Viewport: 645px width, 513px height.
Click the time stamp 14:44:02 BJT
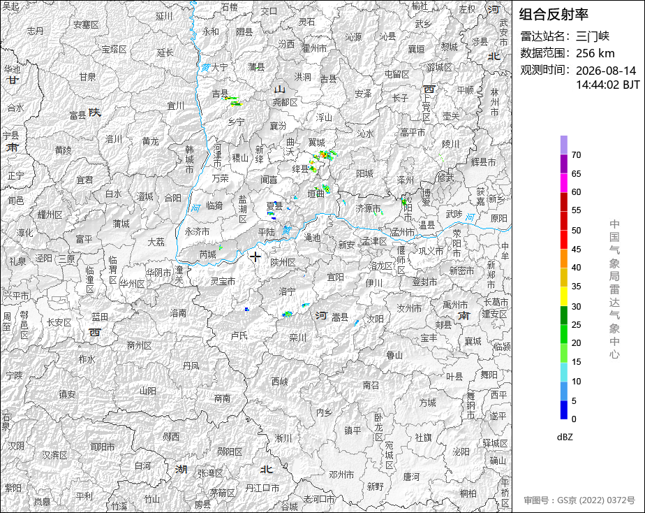[608, 85]
